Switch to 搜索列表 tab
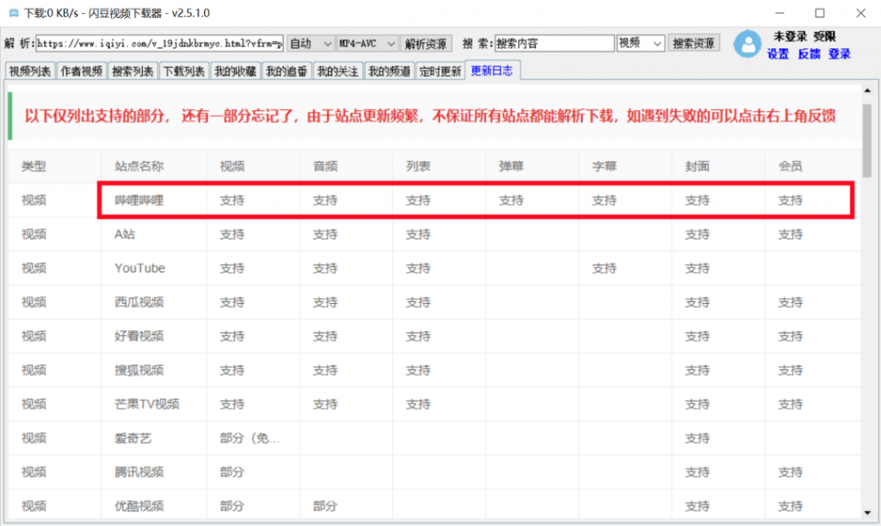Viewport: 881px width, 526px height. (x=132, y=71)
